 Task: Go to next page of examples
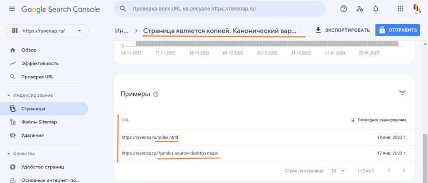pos(404,170)
